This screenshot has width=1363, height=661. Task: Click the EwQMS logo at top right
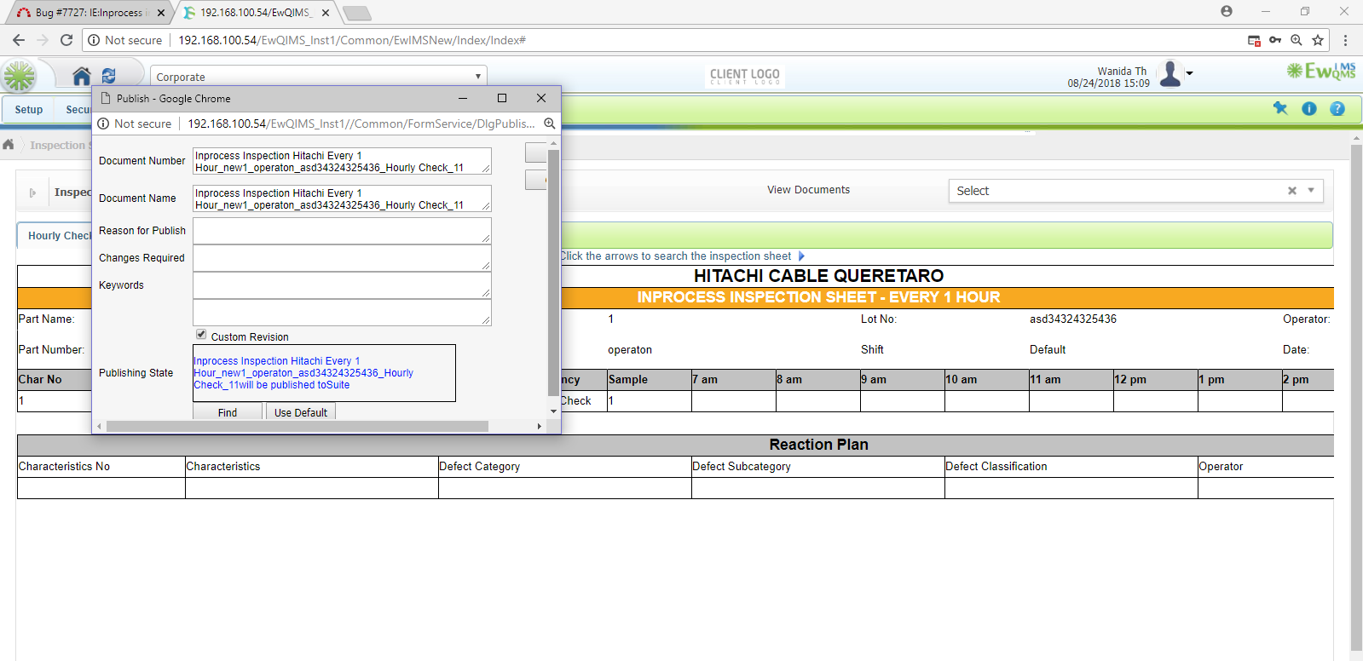point(1321,71)
